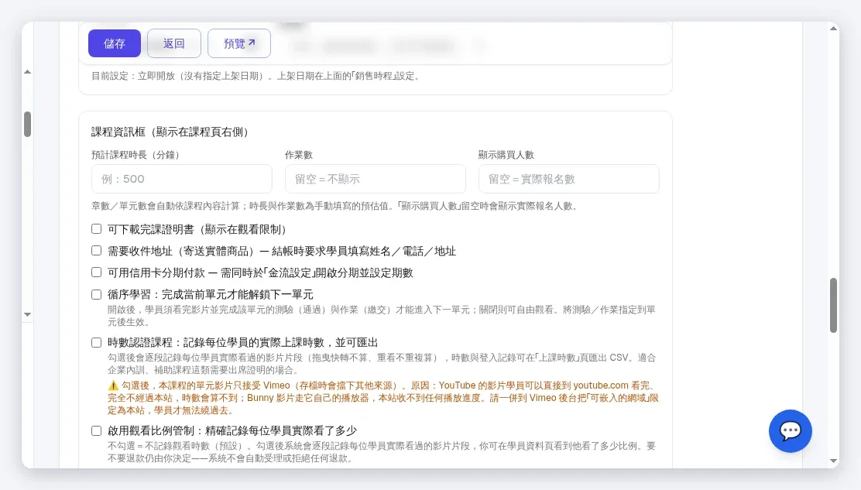Toggle 循序學習 sequential learning checkbox
Screen dimensions: 861x490
tap(96, 294)
